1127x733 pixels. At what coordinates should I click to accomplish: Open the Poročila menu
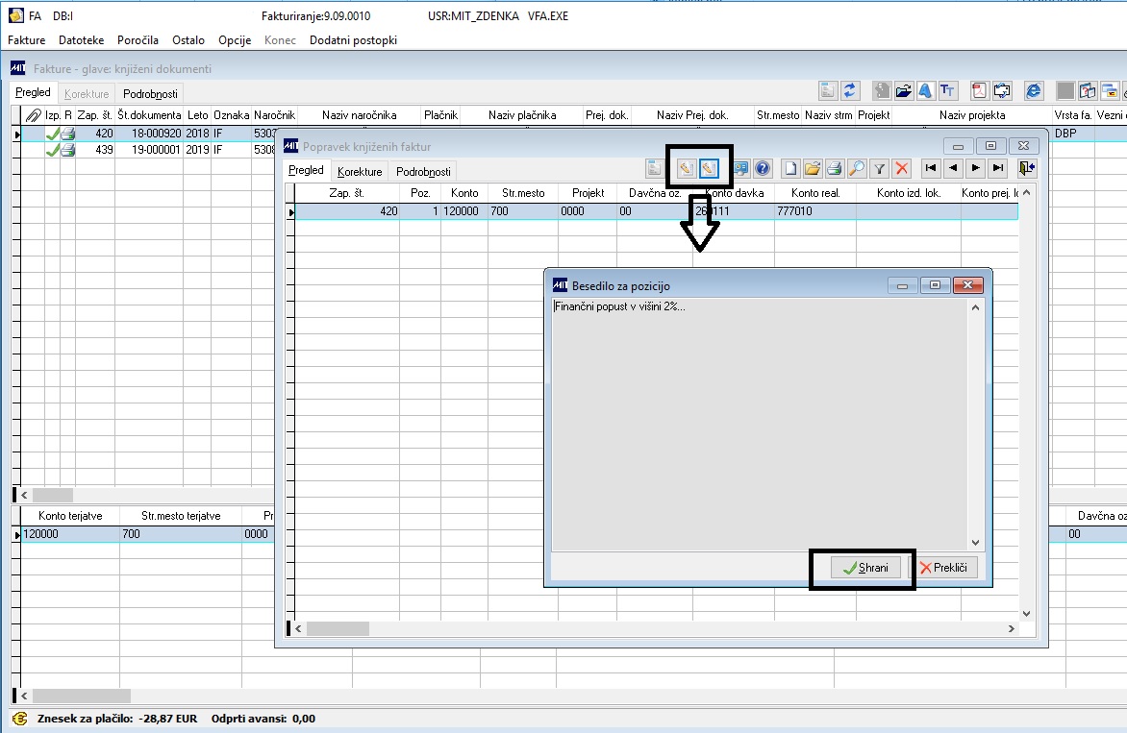(x=138, y=40)
